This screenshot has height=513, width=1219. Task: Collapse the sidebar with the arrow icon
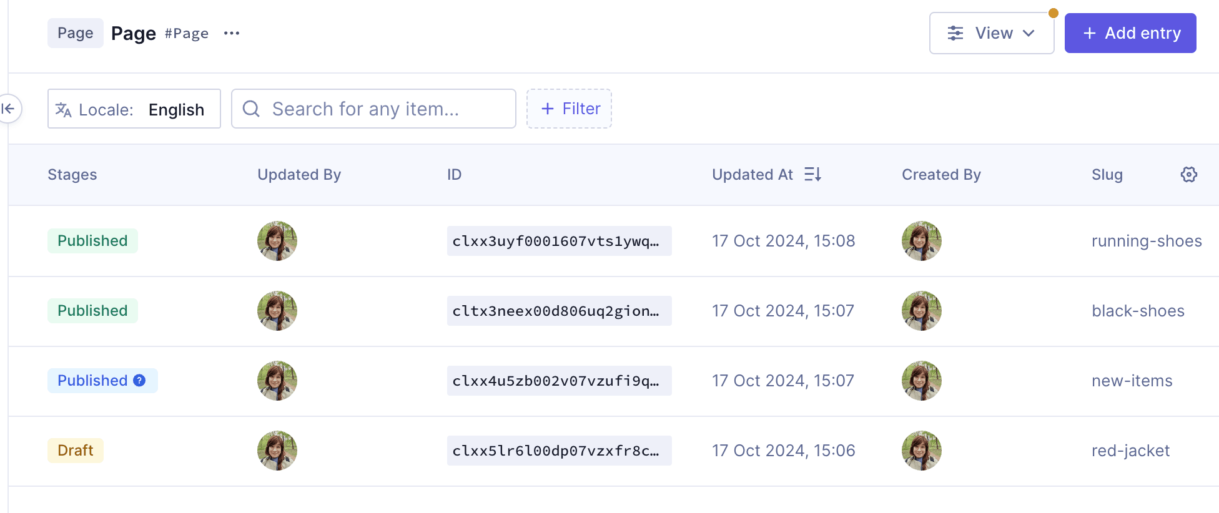click(x=9, y=109)
